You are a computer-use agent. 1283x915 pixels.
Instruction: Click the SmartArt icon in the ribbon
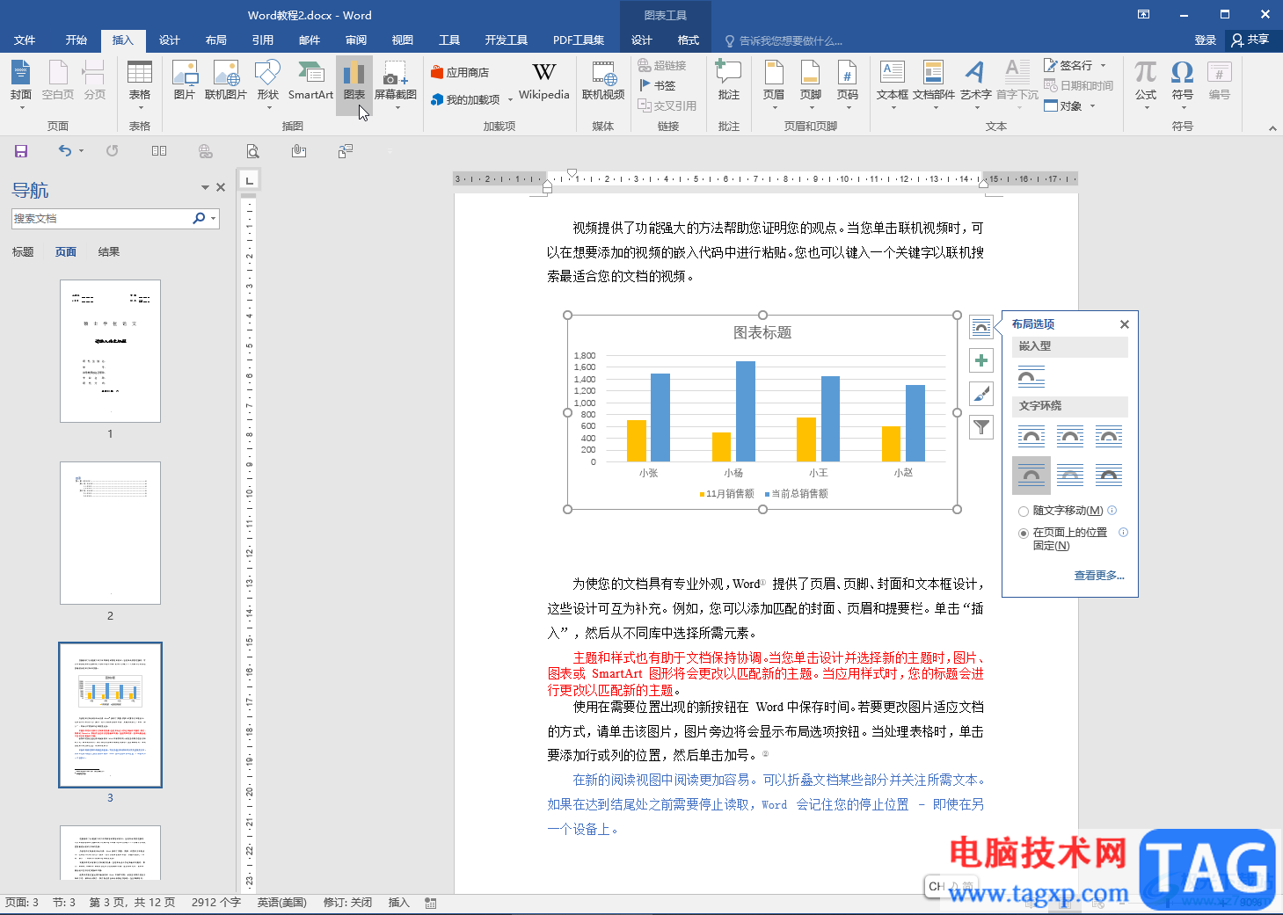310,81
